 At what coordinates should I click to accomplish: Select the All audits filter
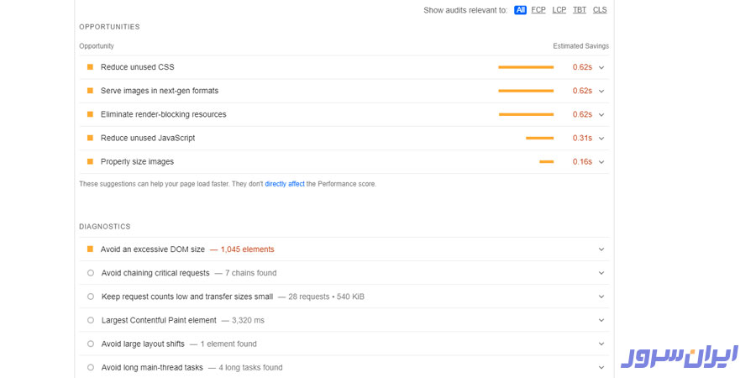(520, 10)
